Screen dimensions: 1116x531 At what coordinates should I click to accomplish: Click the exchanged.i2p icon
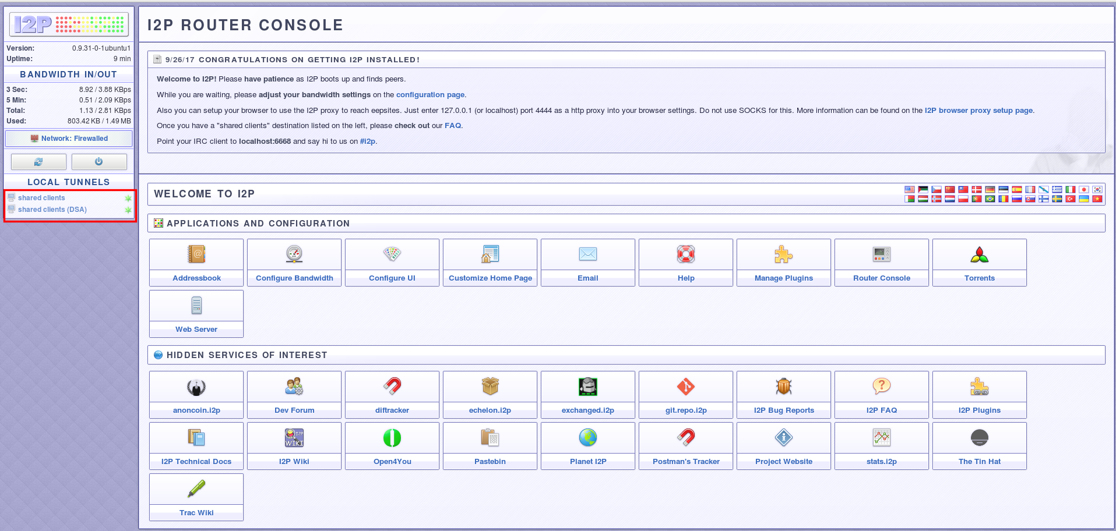588,387
